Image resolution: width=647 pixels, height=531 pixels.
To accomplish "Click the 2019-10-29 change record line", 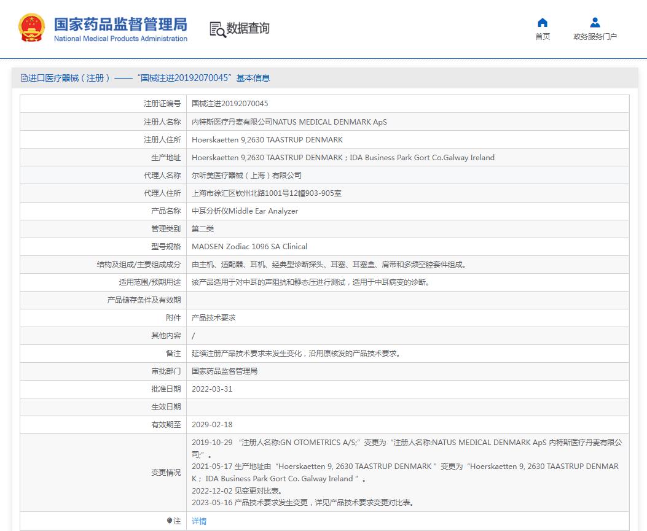I will click(407, 448).
